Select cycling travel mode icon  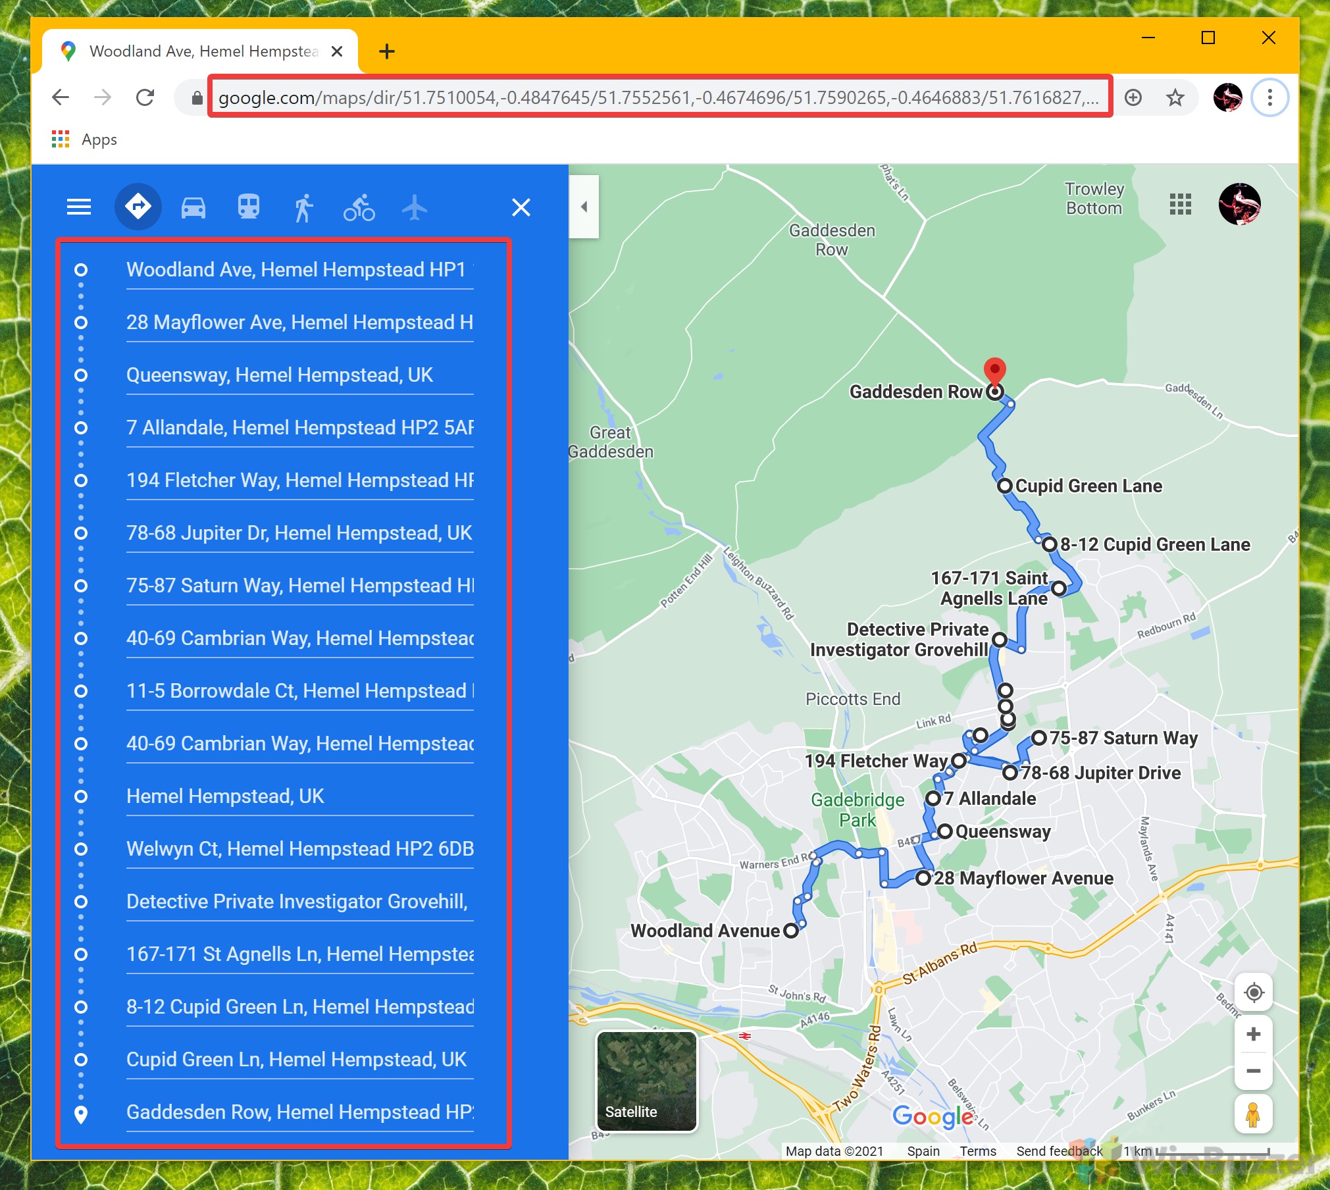click(x=359, y=208)
